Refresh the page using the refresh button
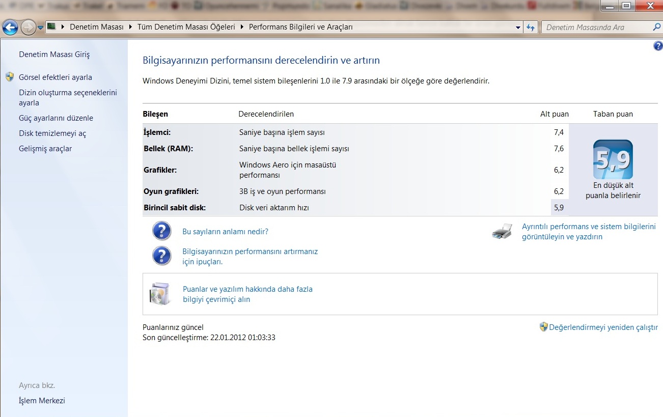663x417 pixels. coord(531,27)
